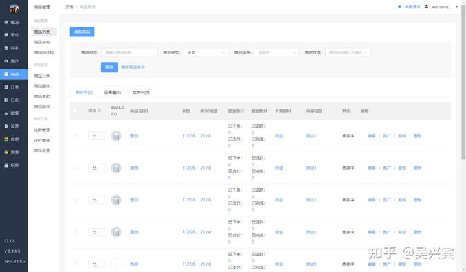Image resolution: width=466 pixels, height=272 pixels.
Task: Click the 首页 breadcrumb link
Action: [x=69, y=7]
